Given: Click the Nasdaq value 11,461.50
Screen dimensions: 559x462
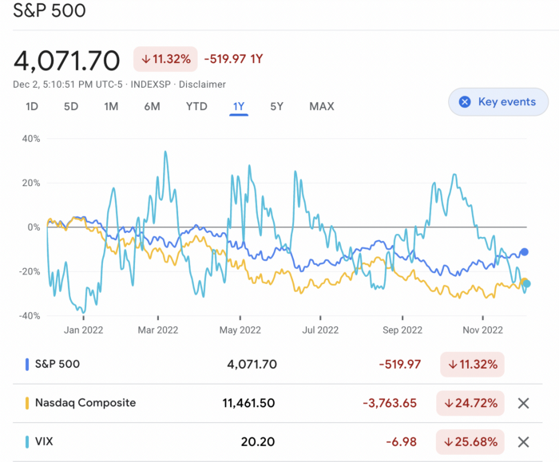Looking at the screenshot, I should pyautogui.click(x=248, y=403).
